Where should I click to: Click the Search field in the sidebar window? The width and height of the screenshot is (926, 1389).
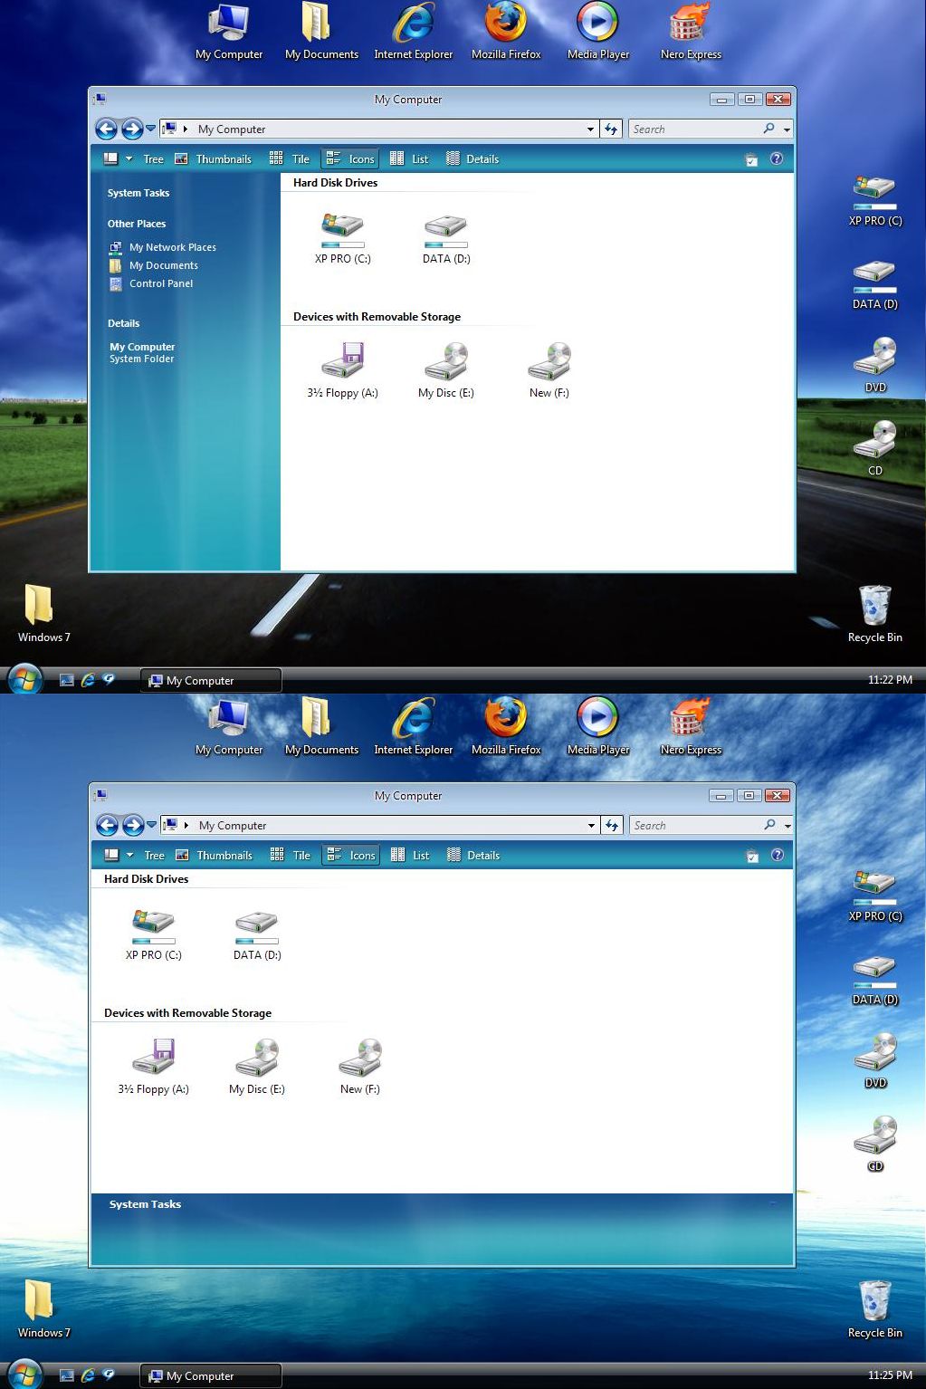[692, 129]
